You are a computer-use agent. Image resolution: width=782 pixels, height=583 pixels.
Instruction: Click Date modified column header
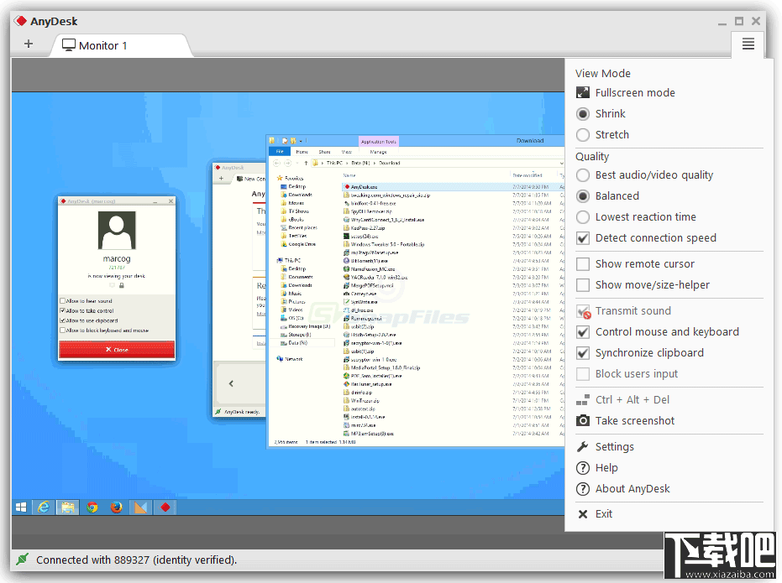[527, 175]
